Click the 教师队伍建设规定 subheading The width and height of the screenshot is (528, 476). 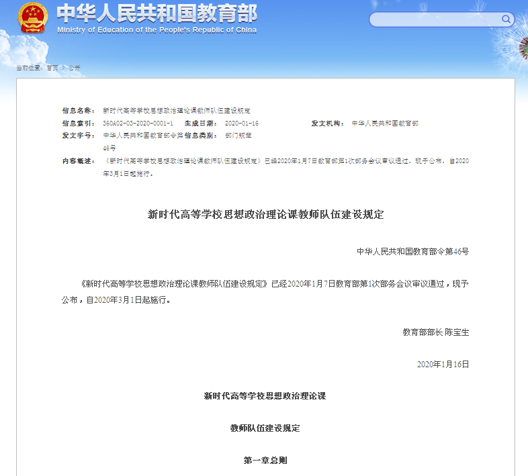[x=265, y=428]
